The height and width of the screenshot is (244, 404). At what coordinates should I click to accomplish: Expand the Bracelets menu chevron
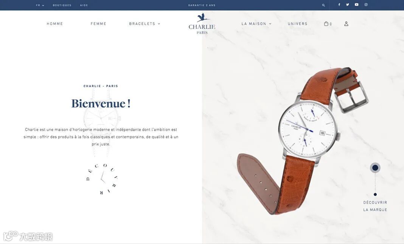click(159, 24)
